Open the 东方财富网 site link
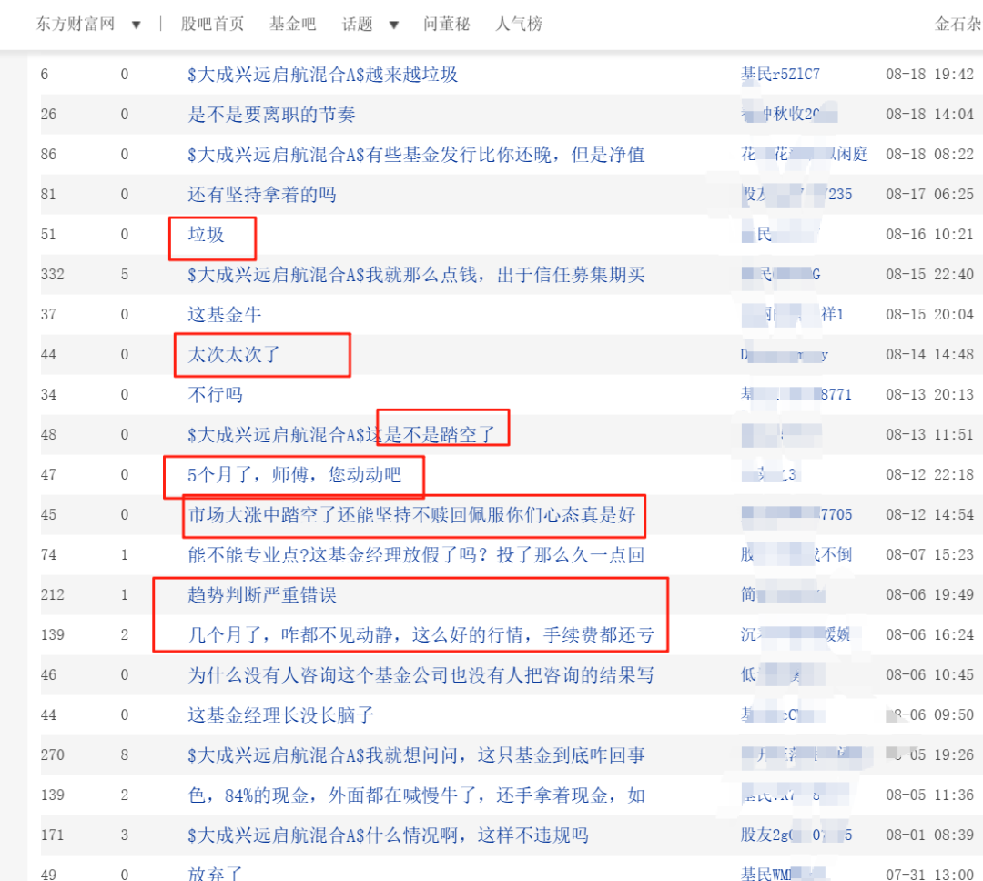Image resolution: width=983 pixels, height=881 pixels. pyautogui.click(x=76, y=24)
